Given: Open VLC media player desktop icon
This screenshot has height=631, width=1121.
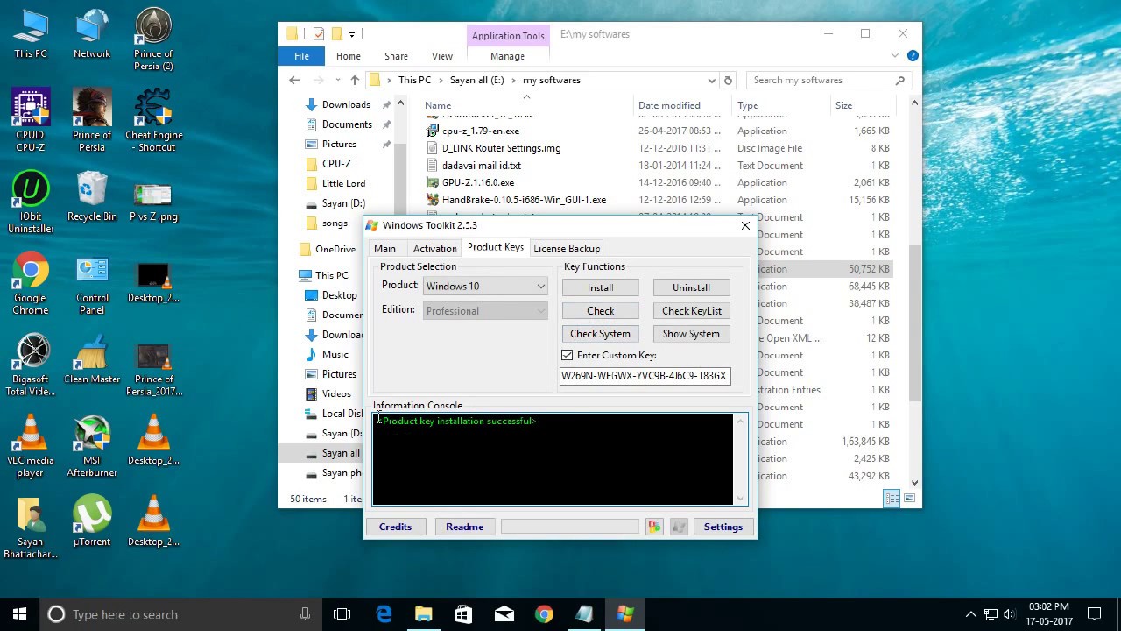Looking at the screenshot, I should coord(31,447).
